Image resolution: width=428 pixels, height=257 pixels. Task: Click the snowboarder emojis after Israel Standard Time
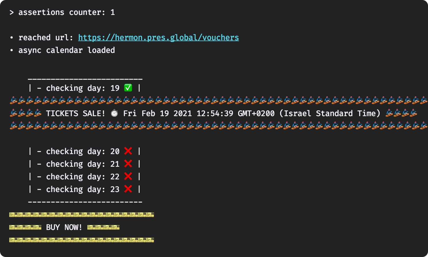[401, 113]
